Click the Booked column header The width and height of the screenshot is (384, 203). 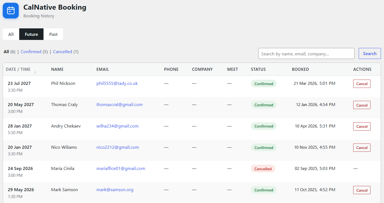click(300, 69)
